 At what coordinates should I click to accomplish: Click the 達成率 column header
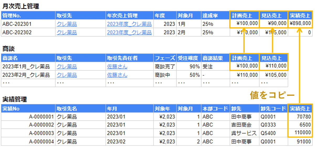(215, 16)
